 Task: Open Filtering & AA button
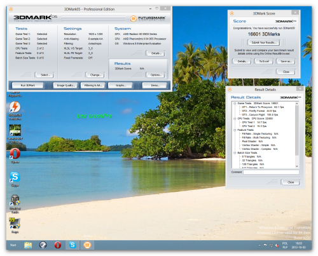tap(93, 85)
